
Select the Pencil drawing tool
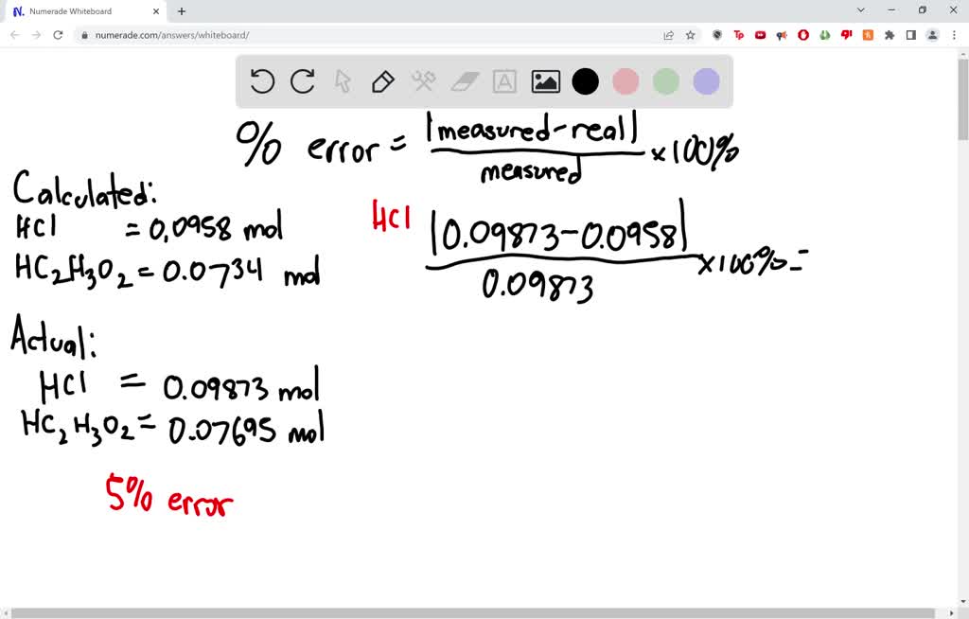pyautogui.click(x=382, y=81)
